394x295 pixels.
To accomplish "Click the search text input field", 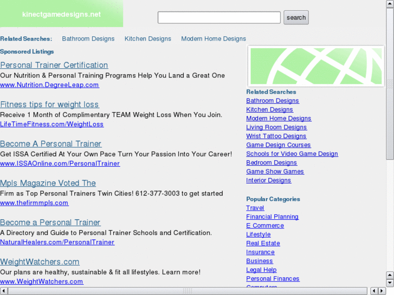I will (219, 17).
